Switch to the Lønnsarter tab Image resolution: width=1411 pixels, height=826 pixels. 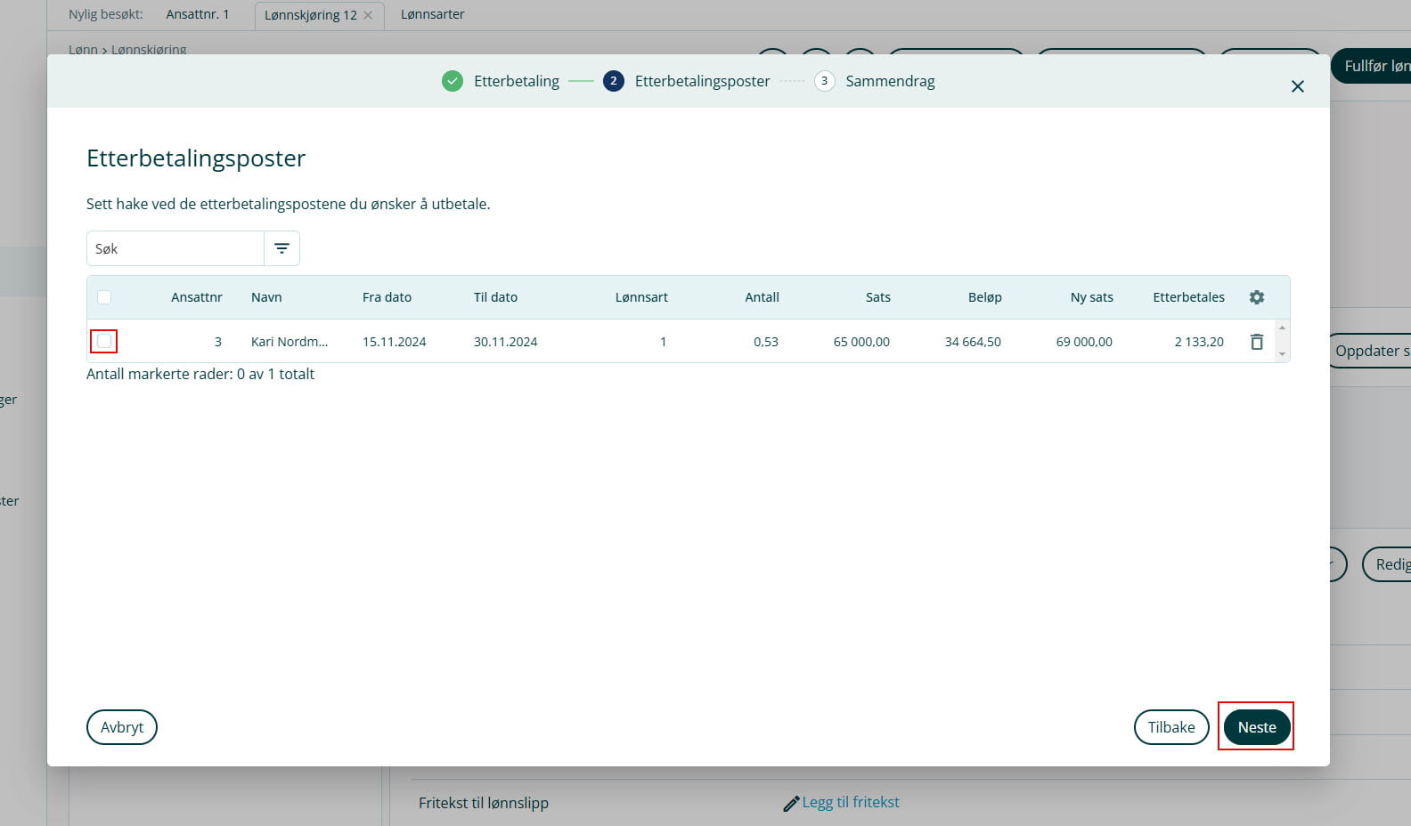coord(432,14)
